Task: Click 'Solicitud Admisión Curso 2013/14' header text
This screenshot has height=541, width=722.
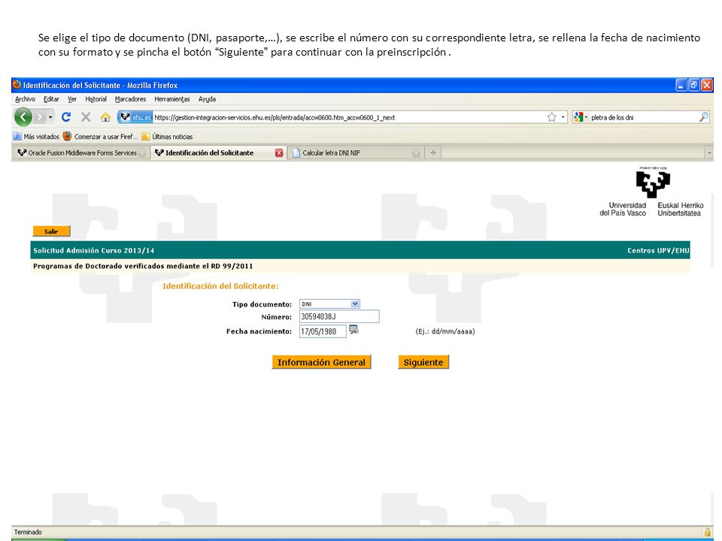Action: 93,250
